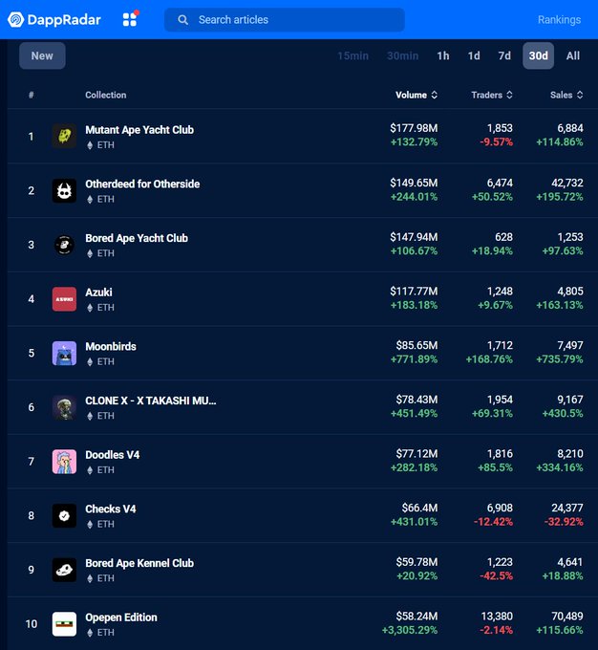Viewport: 598px width, 650px height.
Task: Click ETH icon under Doodles V4
Action: tap(90, 470)
